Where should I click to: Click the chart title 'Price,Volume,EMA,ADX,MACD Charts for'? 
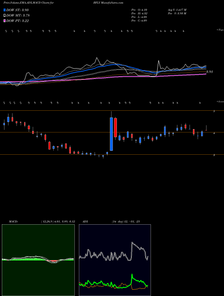pos(29,3)
